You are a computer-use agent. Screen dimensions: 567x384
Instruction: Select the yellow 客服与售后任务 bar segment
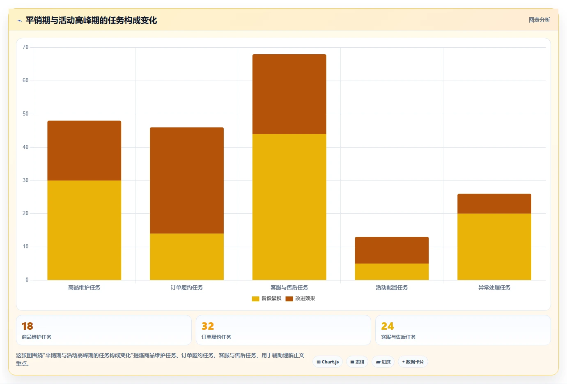tap(289, 207)
